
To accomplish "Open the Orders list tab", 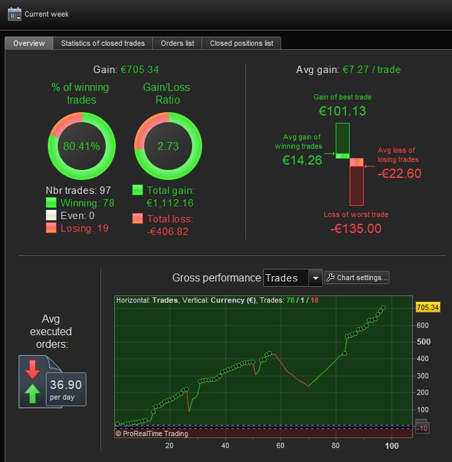I will pos(177,43).
